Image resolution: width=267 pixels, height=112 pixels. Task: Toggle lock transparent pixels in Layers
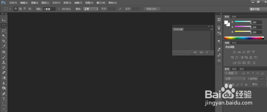[x=233, y=85]
